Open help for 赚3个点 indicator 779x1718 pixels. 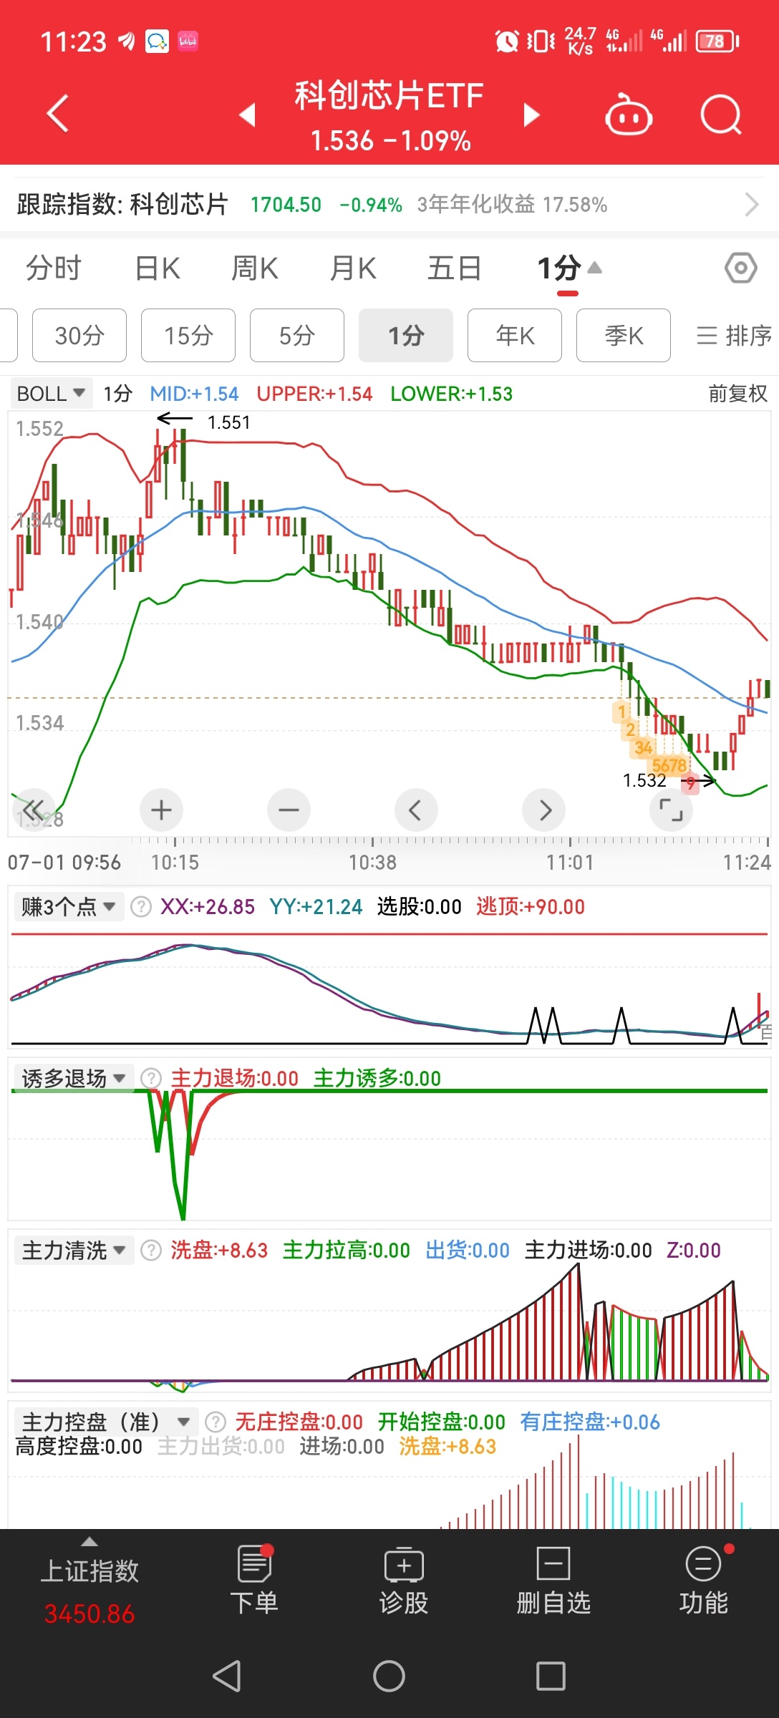pyautogui.click(x=141, y=907)
